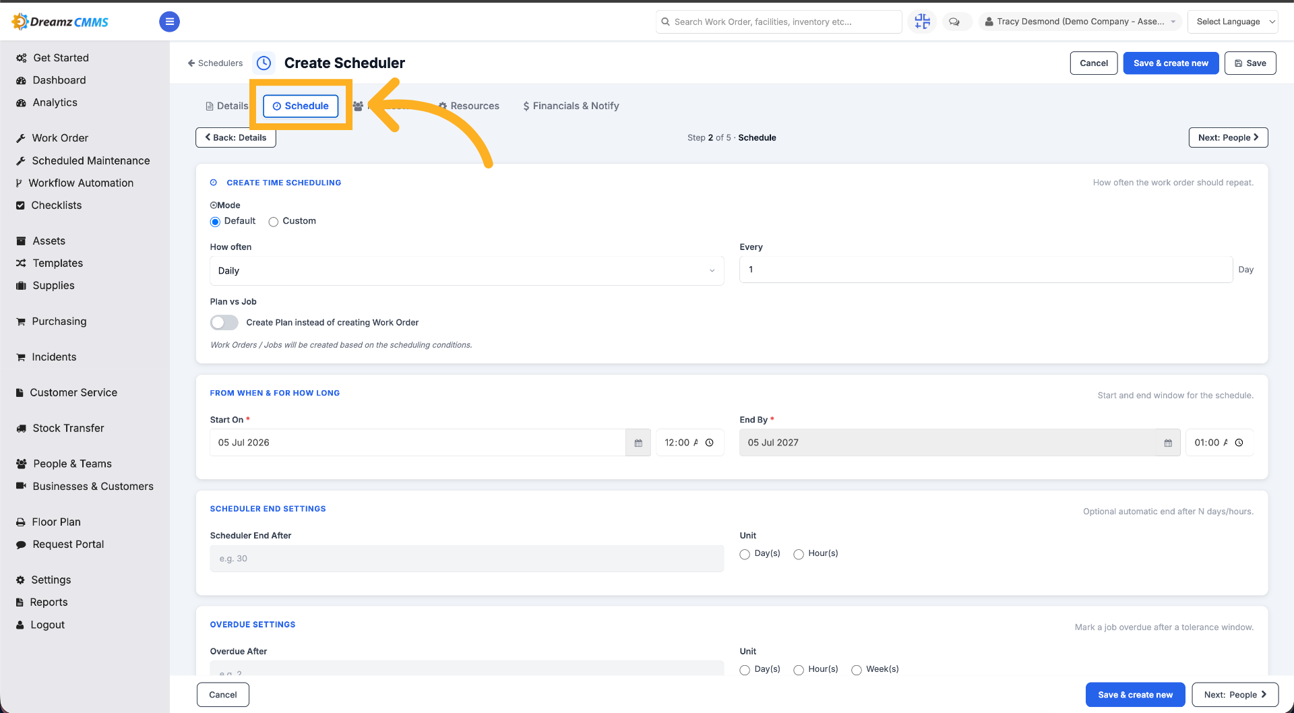Click the top Save & create new button
Image resolution: width=1294 pixels, height=713 pixels.
1171,63
